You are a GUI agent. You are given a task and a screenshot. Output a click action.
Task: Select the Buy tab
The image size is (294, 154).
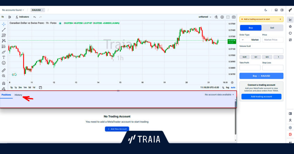(x=251, y=28)
